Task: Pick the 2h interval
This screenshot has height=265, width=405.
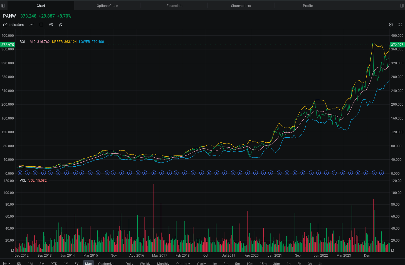Action: point(299,263)
